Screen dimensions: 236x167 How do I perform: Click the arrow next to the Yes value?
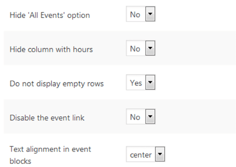coord(150,83)
